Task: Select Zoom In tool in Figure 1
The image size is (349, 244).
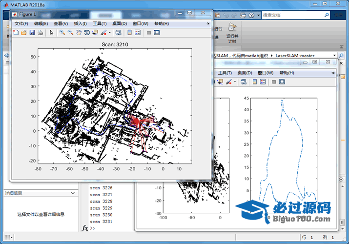Action: pos(62,33)
